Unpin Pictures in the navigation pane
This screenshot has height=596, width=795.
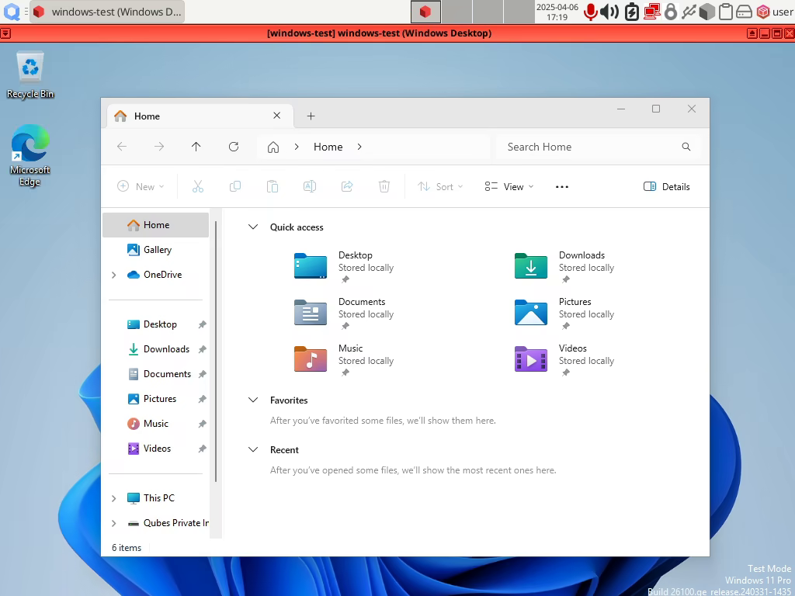pyautogui.click(x=201, y=399)
